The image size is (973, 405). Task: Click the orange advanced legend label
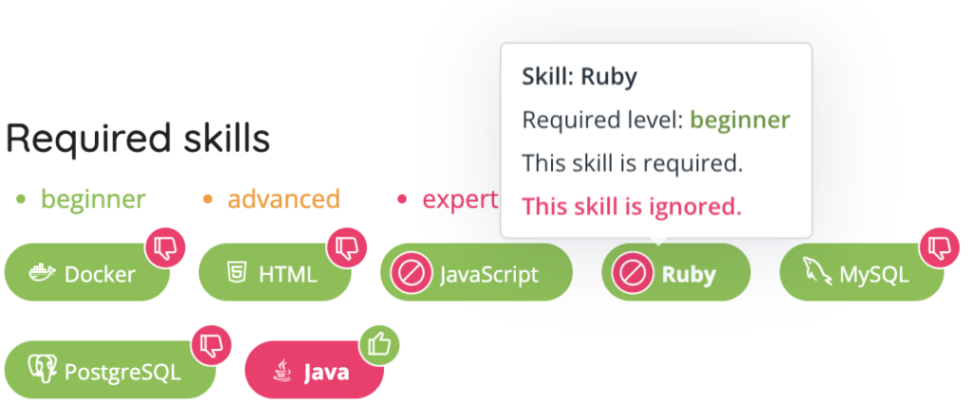point(283,199)
